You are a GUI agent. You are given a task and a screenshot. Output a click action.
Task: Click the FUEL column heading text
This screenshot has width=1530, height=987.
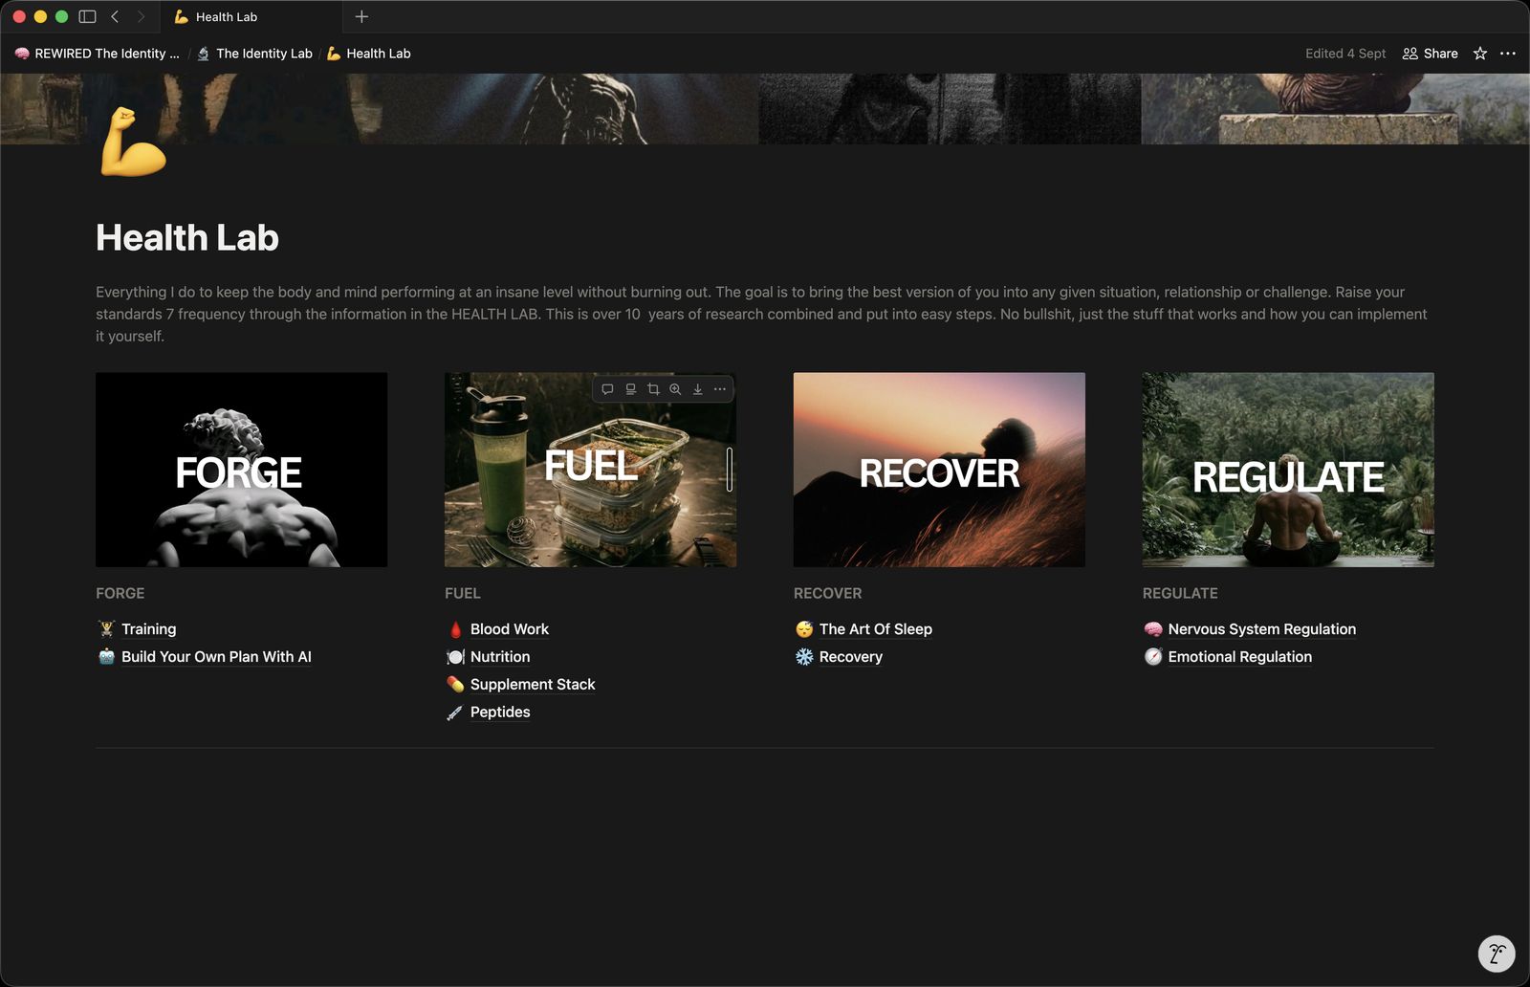click(x=463, y=593)
